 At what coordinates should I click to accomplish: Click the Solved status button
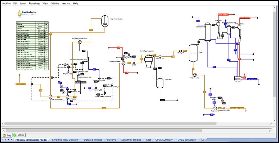pyautogui.click(x=19, y=135)
